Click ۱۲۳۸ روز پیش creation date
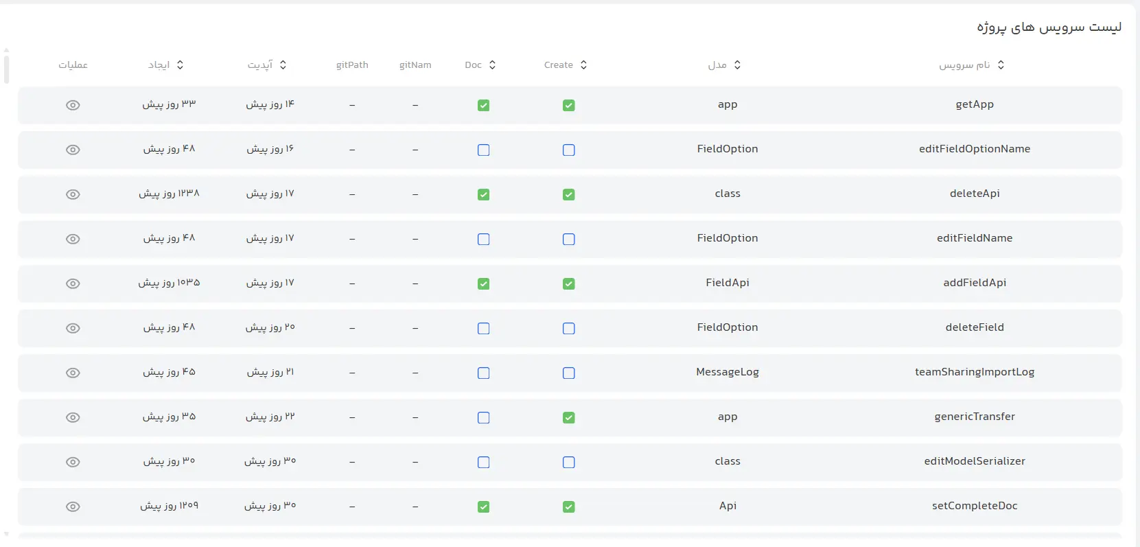Screen dimensions: 1140x547 point(169,194)
